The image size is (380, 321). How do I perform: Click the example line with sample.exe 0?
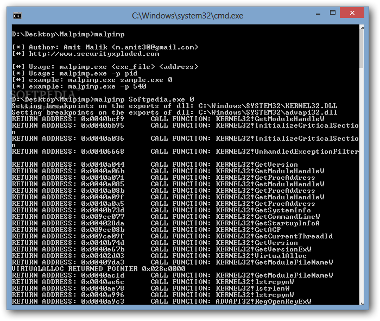tap(92, 80)
